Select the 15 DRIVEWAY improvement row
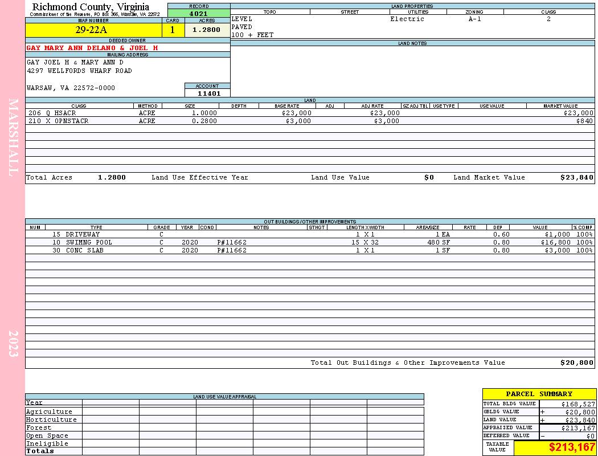Viewport: 598px width, 456px height. click(310, 234)
